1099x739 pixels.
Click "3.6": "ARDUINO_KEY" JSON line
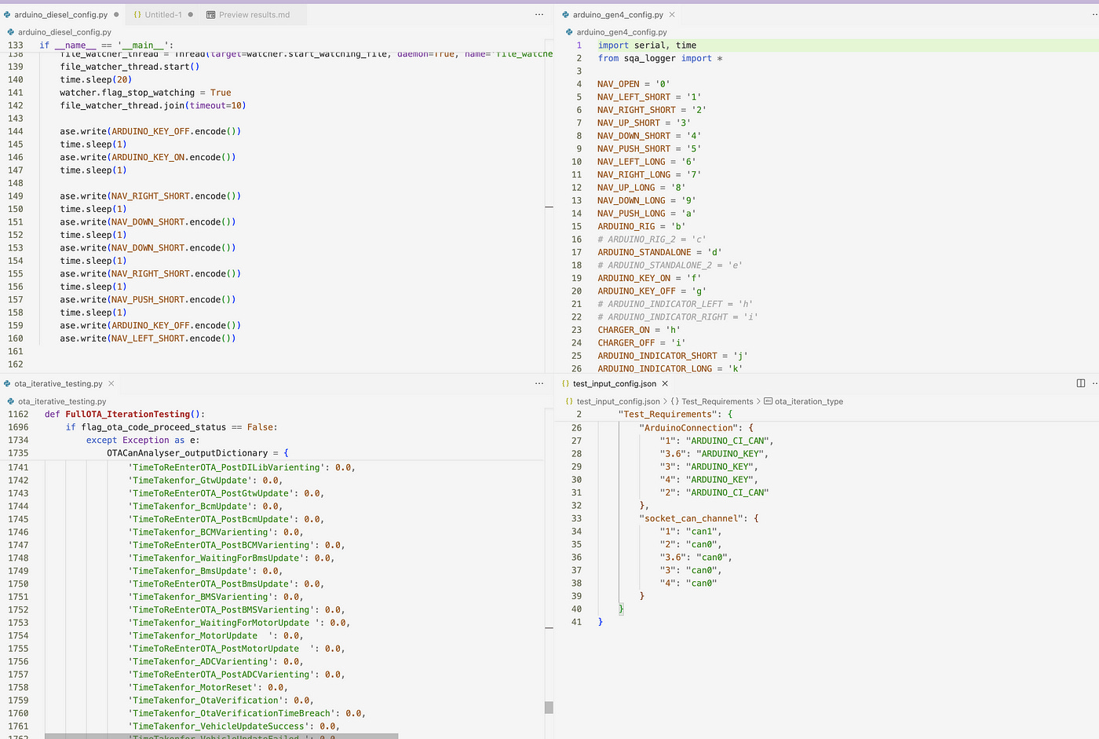pos(714,453)
